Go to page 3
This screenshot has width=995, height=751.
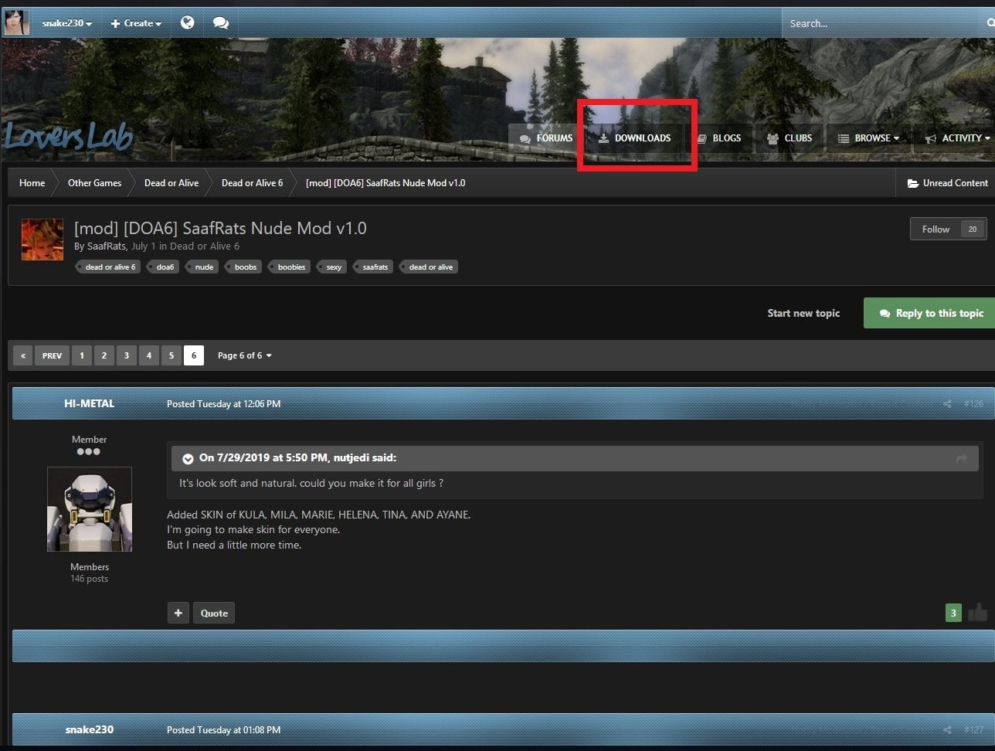pos(127,355)
